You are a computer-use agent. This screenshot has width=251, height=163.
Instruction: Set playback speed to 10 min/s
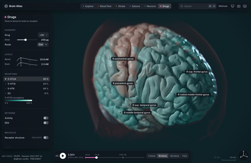click(163, 156)
